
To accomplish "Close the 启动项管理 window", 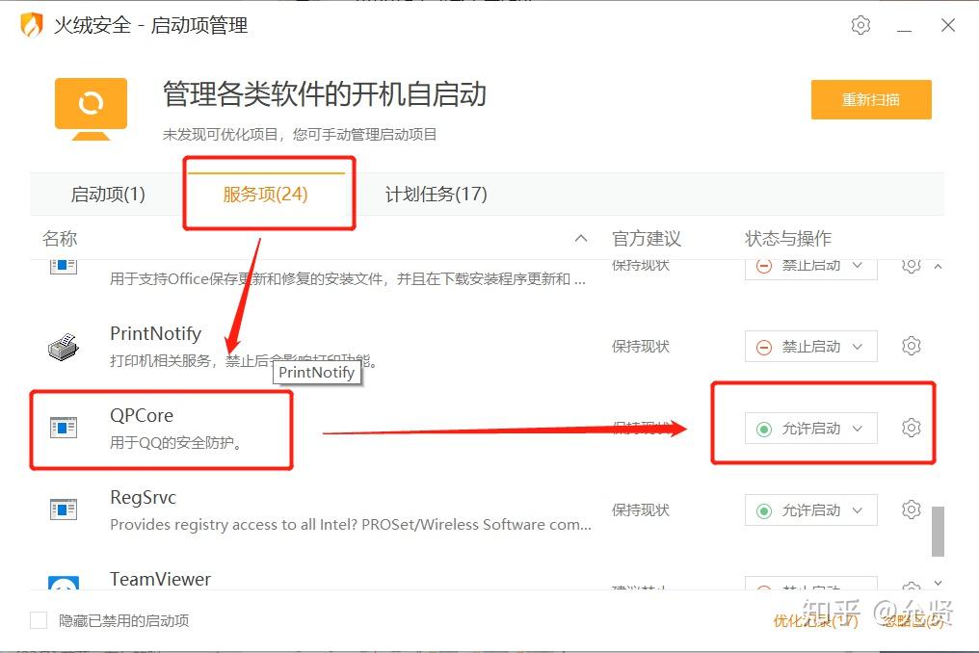I will [x=948, y=25].
